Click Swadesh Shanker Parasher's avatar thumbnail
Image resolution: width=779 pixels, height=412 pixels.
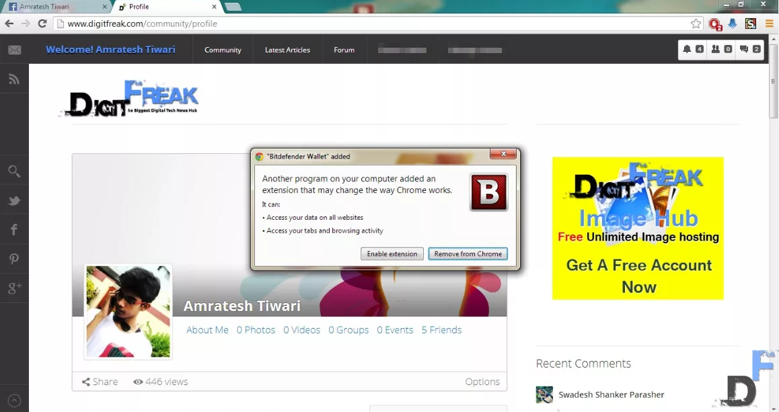coord(544,395)
